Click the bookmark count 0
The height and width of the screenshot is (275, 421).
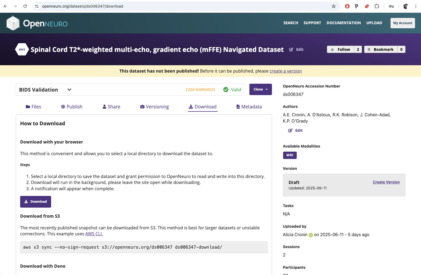[401, 49]
